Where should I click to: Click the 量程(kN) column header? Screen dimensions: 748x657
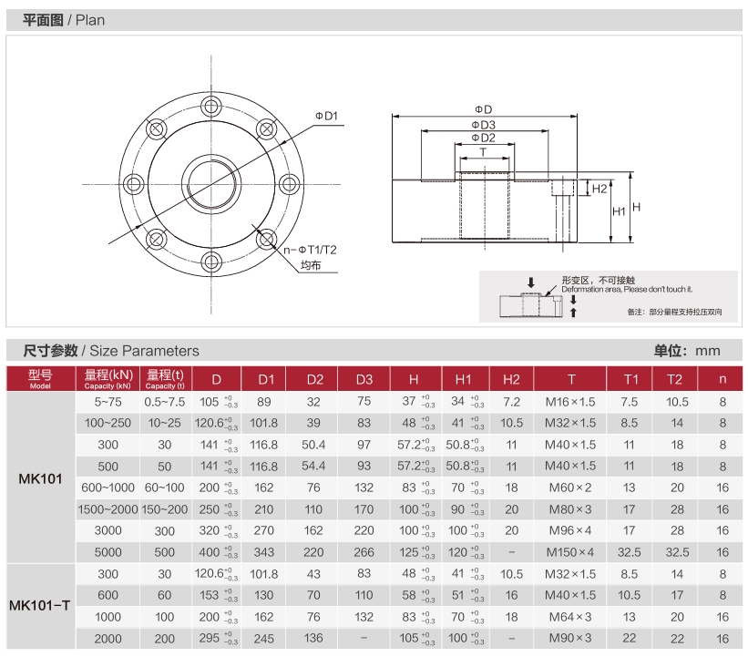coord(108,379)
